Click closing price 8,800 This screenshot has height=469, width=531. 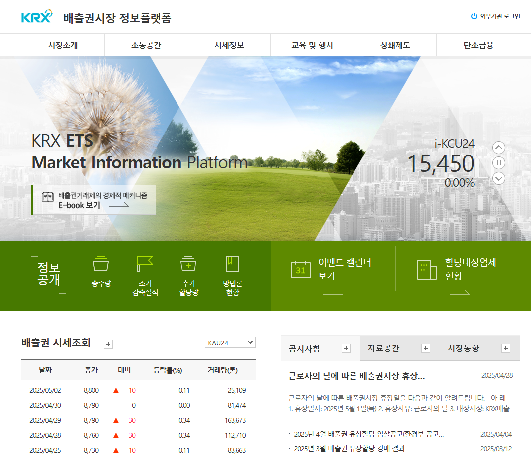click(91, 390)
